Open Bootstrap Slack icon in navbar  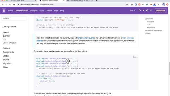click(147, 10)
